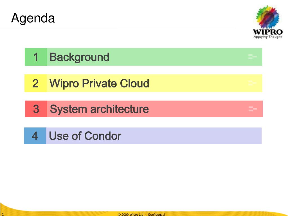Click the arrow icon on System architecture bar

click(x=253, y=109)
